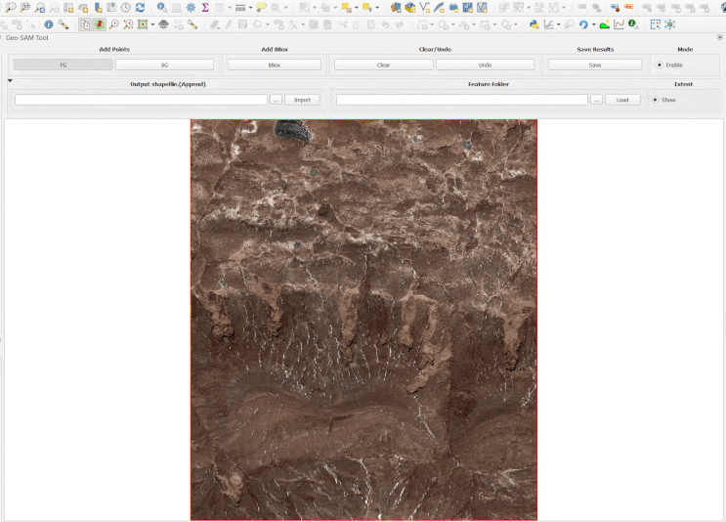
Task: Open the Data Source Manager
Action: click(396, 8)
